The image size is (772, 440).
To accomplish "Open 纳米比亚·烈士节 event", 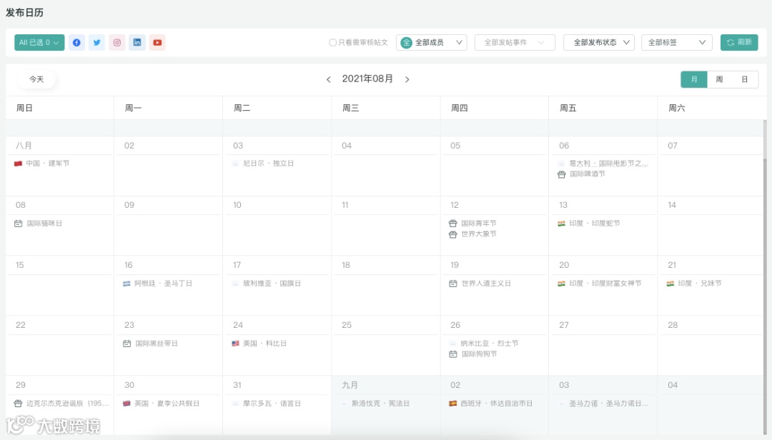I will (x=484, y=344).
